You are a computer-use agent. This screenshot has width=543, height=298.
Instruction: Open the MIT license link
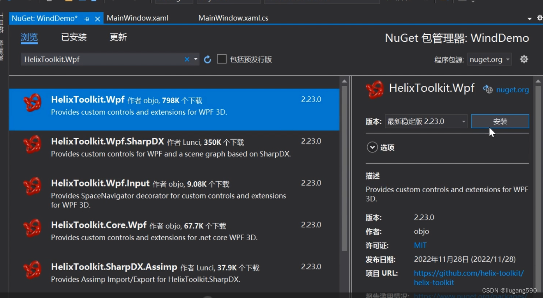pyautogui.click(x=420, y=245)
